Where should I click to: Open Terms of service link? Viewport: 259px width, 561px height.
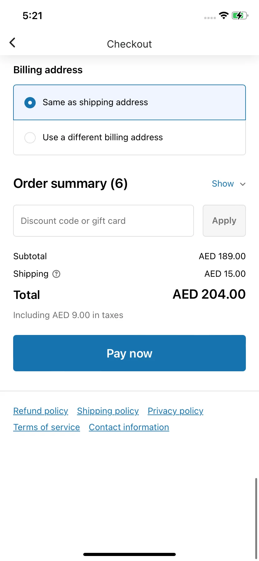coord(47,427)
